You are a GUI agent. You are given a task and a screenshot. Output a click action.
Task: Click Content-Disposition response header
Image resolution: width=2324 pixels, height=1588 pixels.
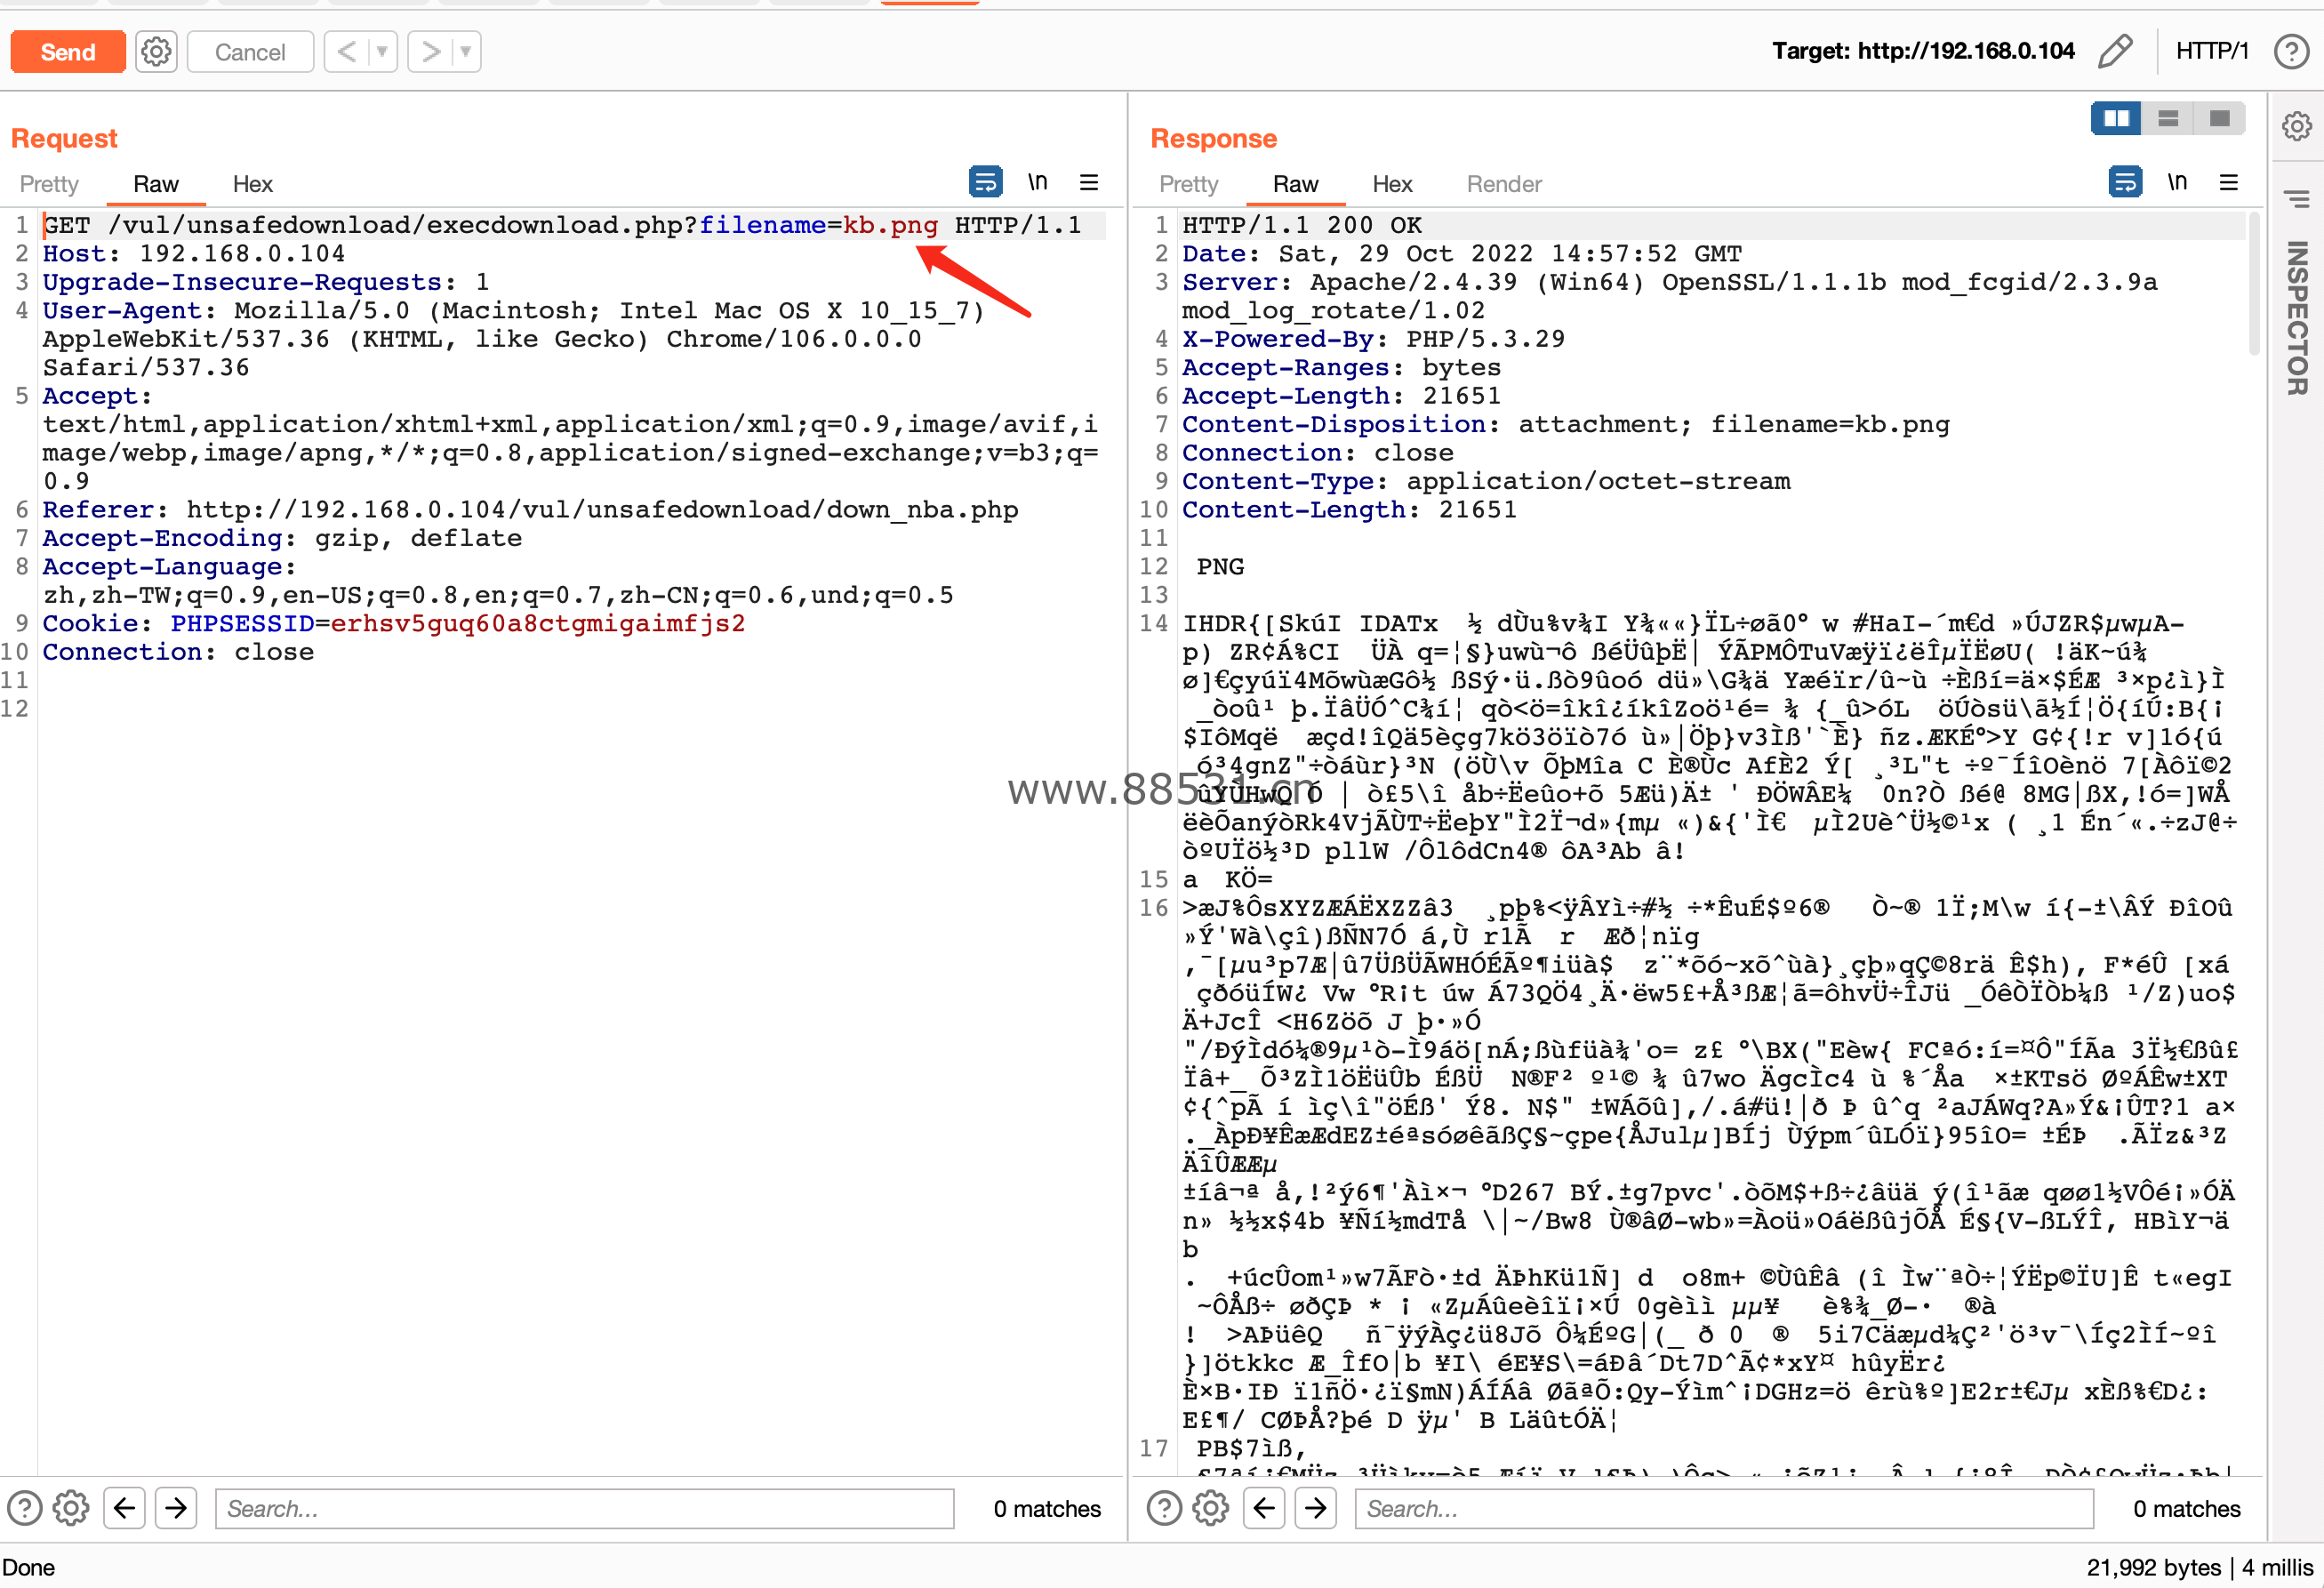coord(1566,425)
